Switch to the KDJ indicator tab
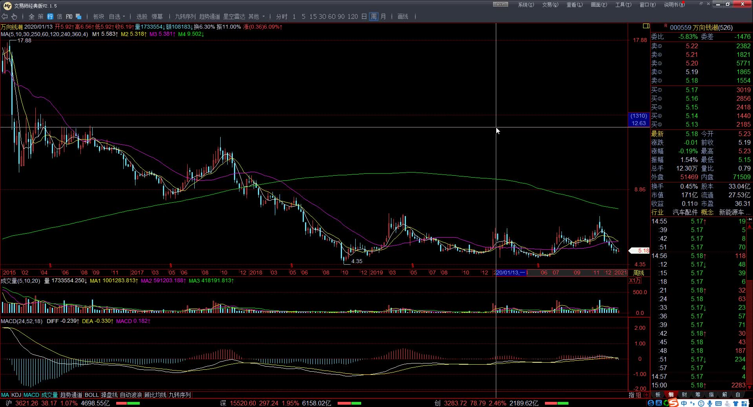753x407 pixels. click(x=16, y=395)
